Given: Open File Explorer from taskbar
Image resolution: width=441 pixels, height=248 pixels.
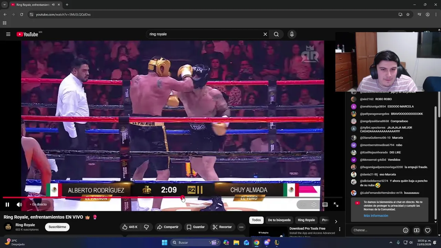Looking at the screenshot, I should (x=236, y=242).
